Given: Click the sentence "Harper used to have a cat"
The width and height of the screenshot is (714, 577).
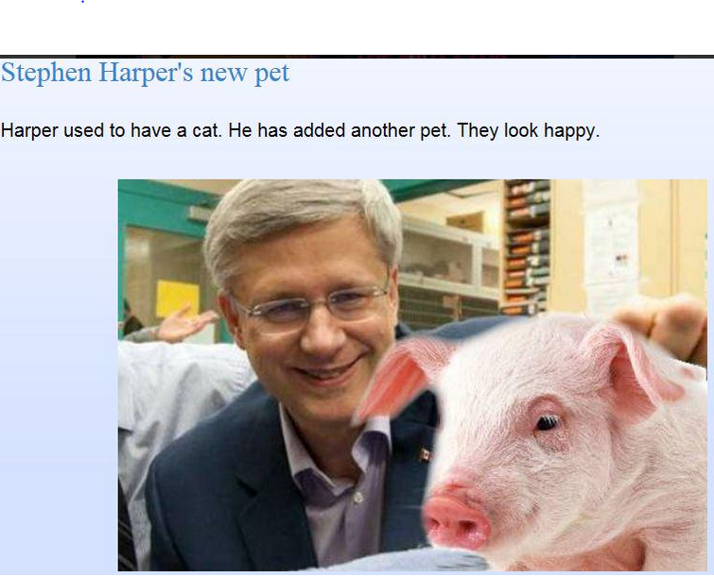Looking at the screenshot, I should pos(112,130).
